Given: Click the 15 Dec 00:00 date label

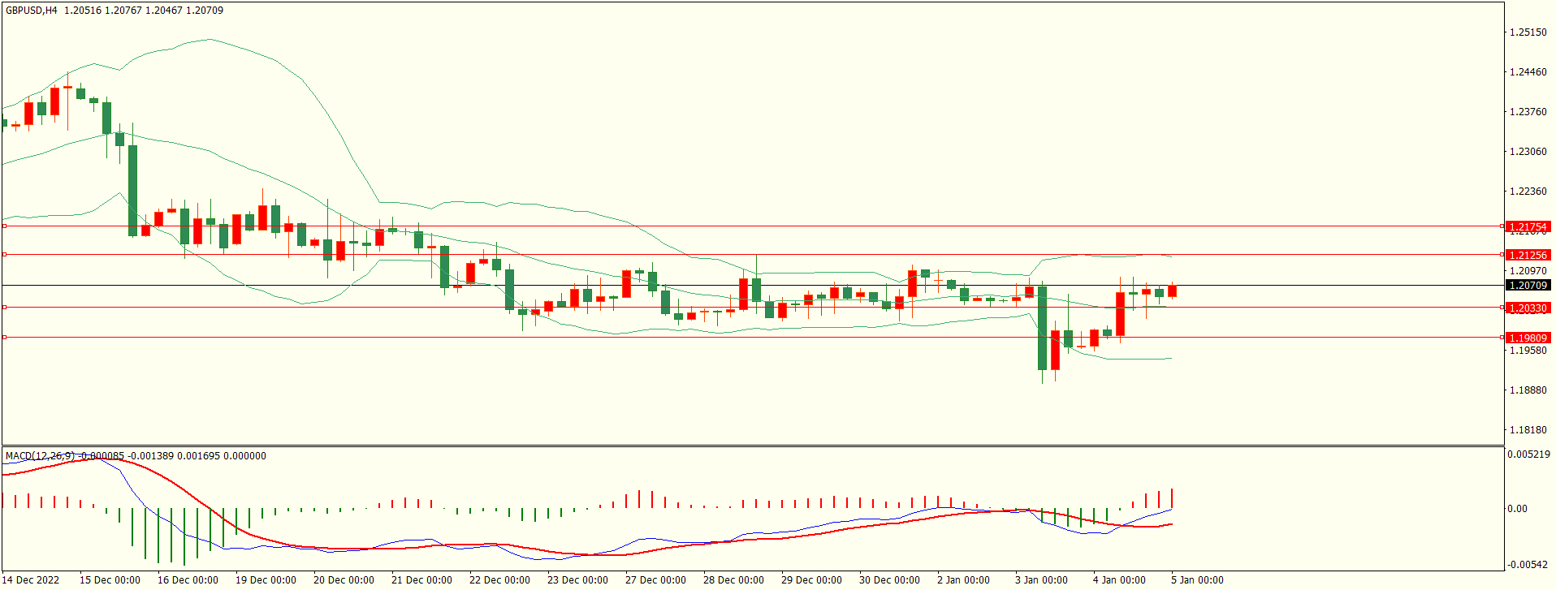Looking at the screenshot, I should pos(110,580).
